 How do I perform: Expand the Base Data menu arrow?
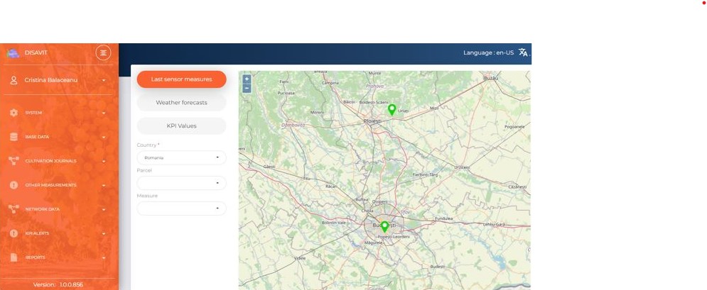click(x=104, y=137)
